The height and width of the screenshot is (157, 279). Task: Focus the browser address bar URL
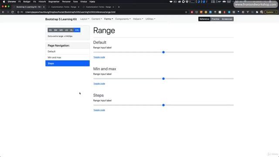(x=70, y=12)
